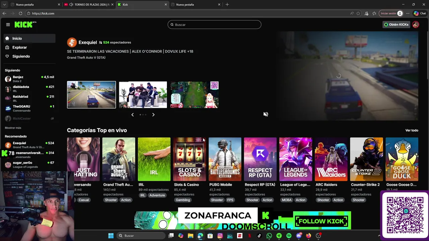
Task: Click the Casual tag under Just Chatting
Action: (84, 200)
